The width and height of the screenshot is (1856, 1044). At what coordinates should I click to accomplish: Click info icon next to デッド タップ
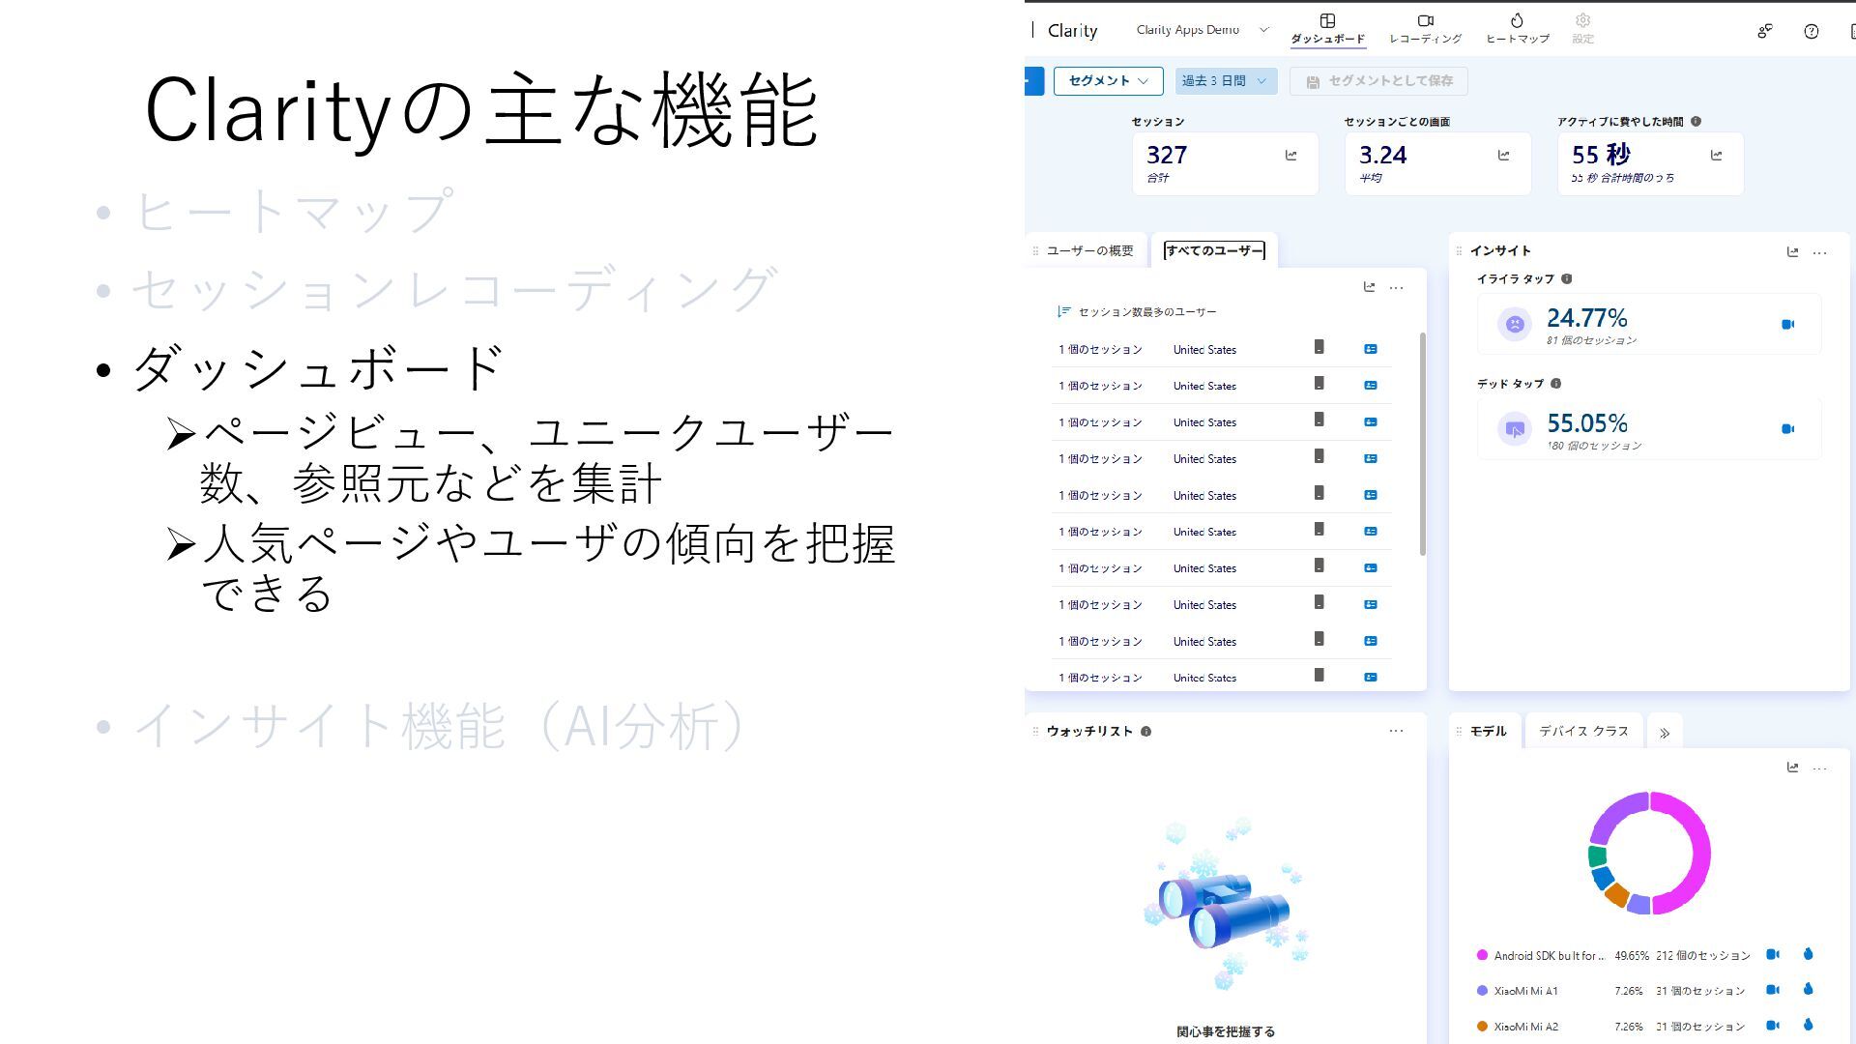click(x=1555, y=384)
